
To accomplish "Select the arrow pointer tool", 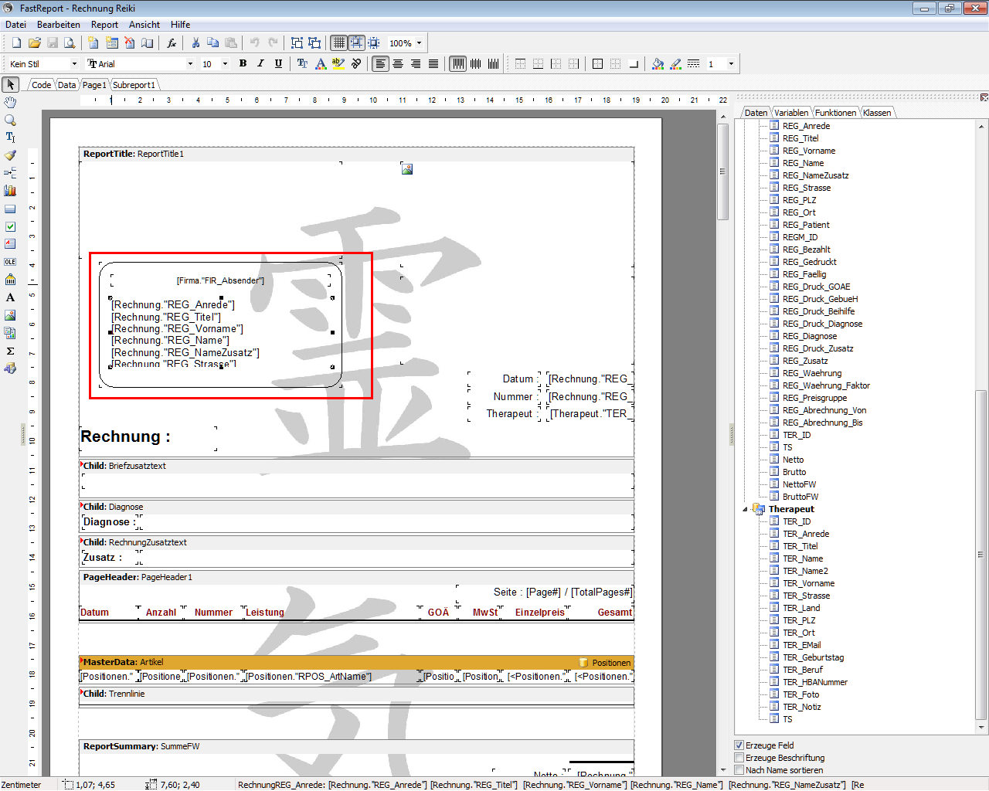I will [11, 84].
